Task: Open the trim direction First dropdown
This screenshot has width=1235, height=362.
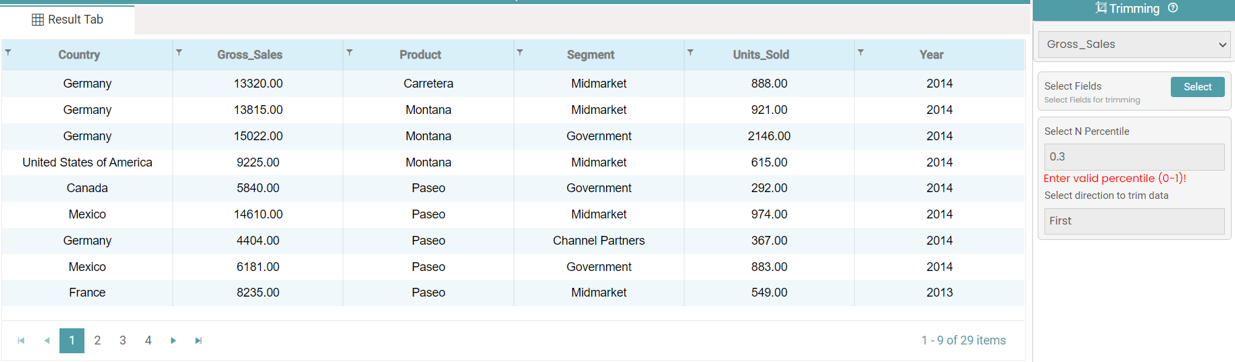Action: [x=1134, y=221]
